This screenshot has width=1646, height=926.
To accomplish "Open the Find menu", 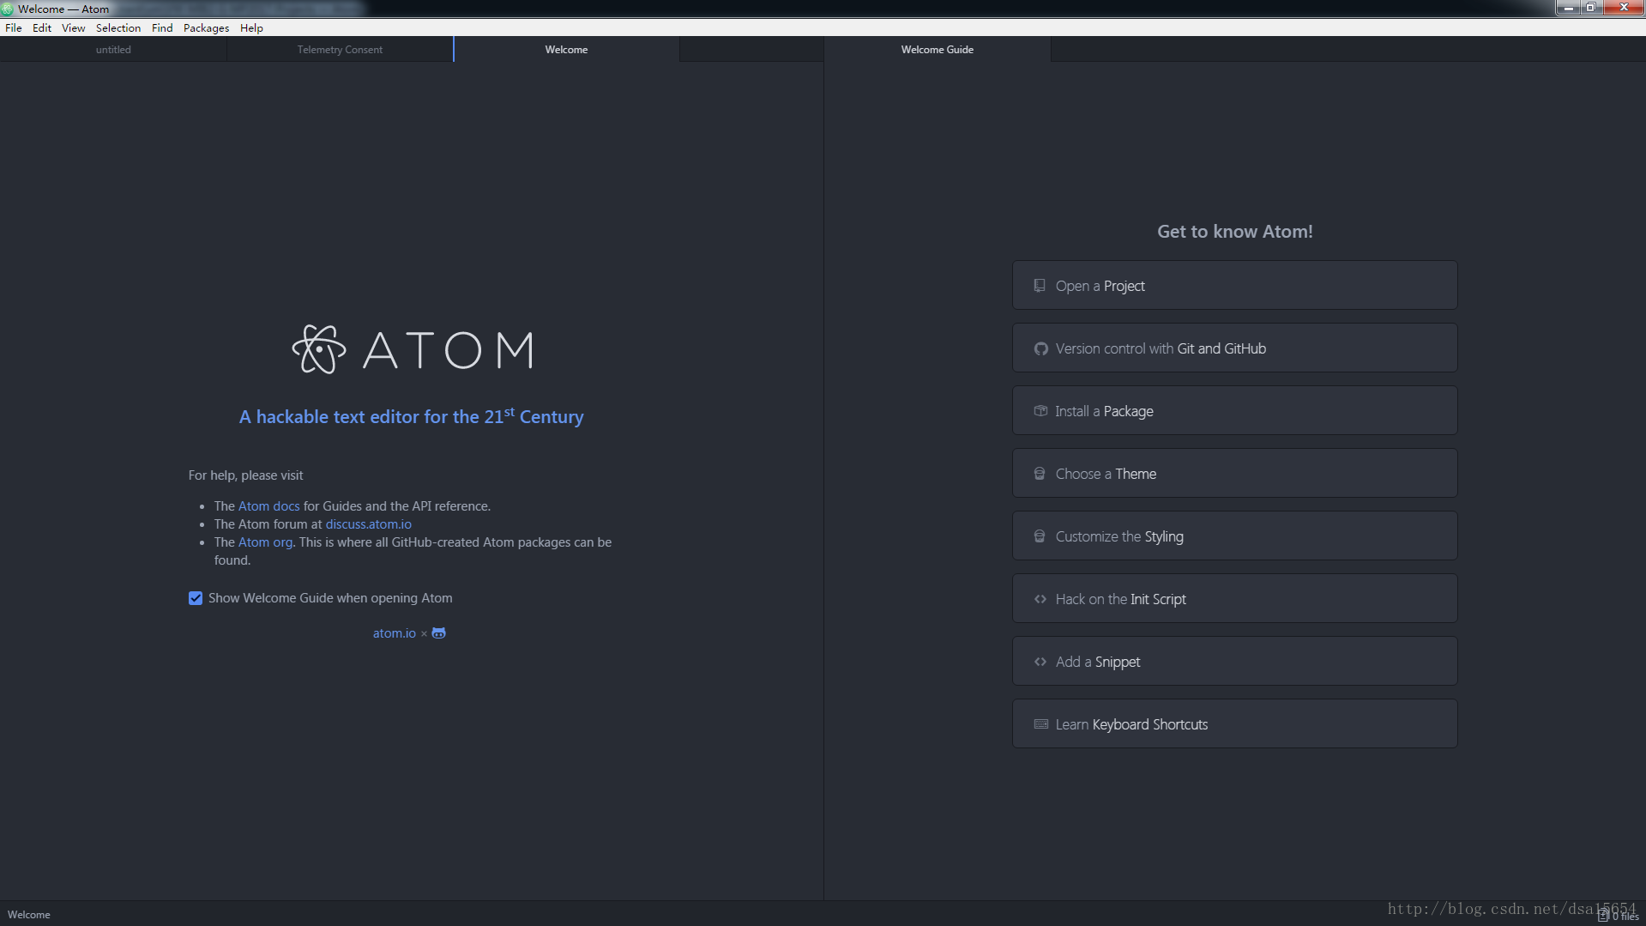I will click(162, 27).
